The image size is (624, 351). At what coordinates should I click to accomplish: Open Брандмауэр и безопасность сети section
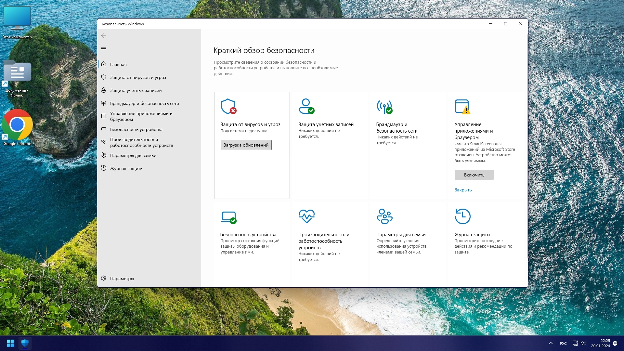click(144, 103)
